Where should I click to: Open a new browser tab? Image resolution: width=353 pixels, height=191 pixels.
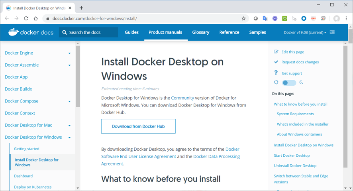pos(81,8)
